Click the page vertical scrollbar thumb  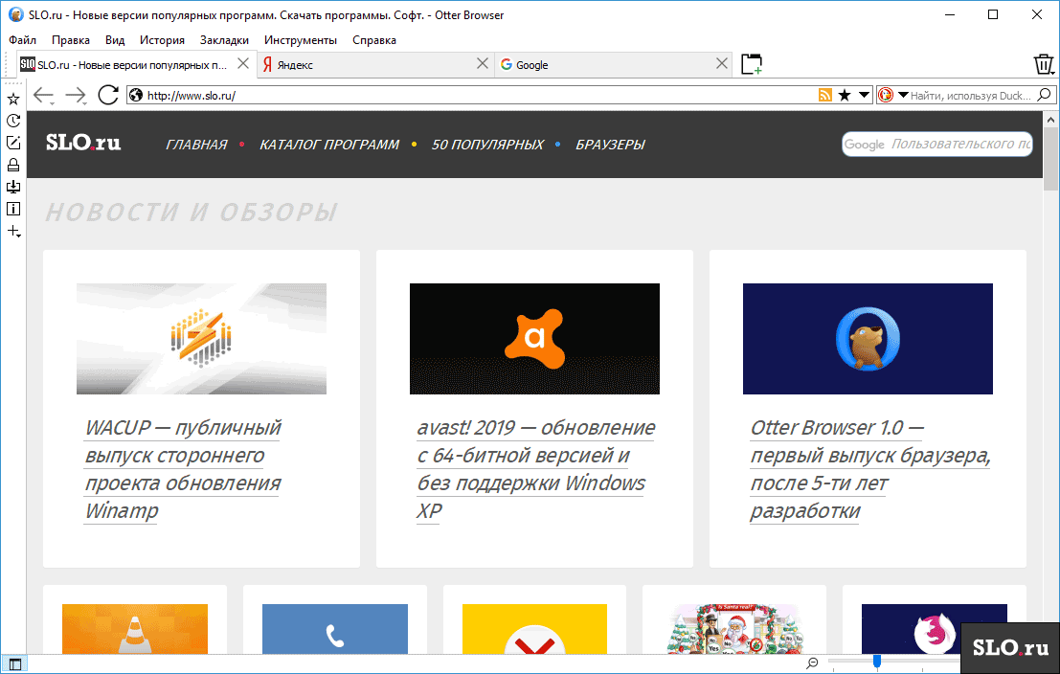[1050, 160]
